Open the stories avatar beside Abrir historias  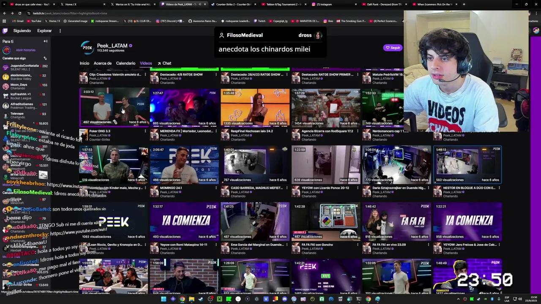(6, 50)
